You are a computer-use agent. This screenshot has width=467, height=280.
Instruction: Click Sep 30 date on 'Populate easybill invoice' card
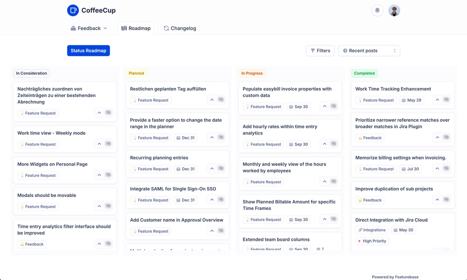click(298, 106)
